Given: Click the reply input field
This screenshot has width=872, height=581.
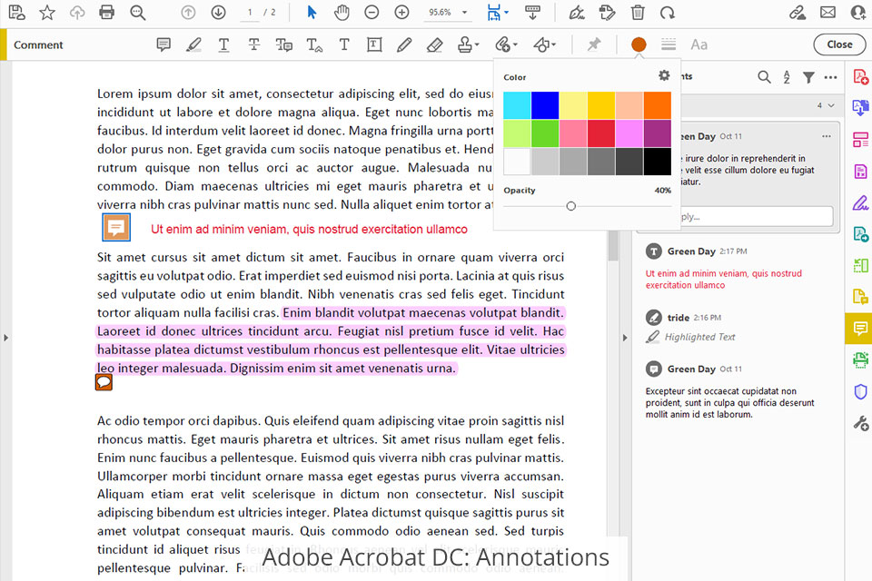Looking at the screenshot, I should coord(757,216).
